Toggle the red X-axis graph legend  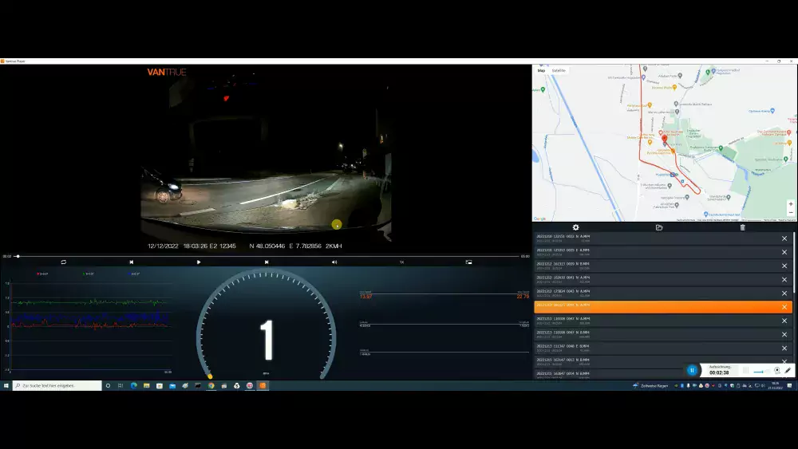[43, 274]
